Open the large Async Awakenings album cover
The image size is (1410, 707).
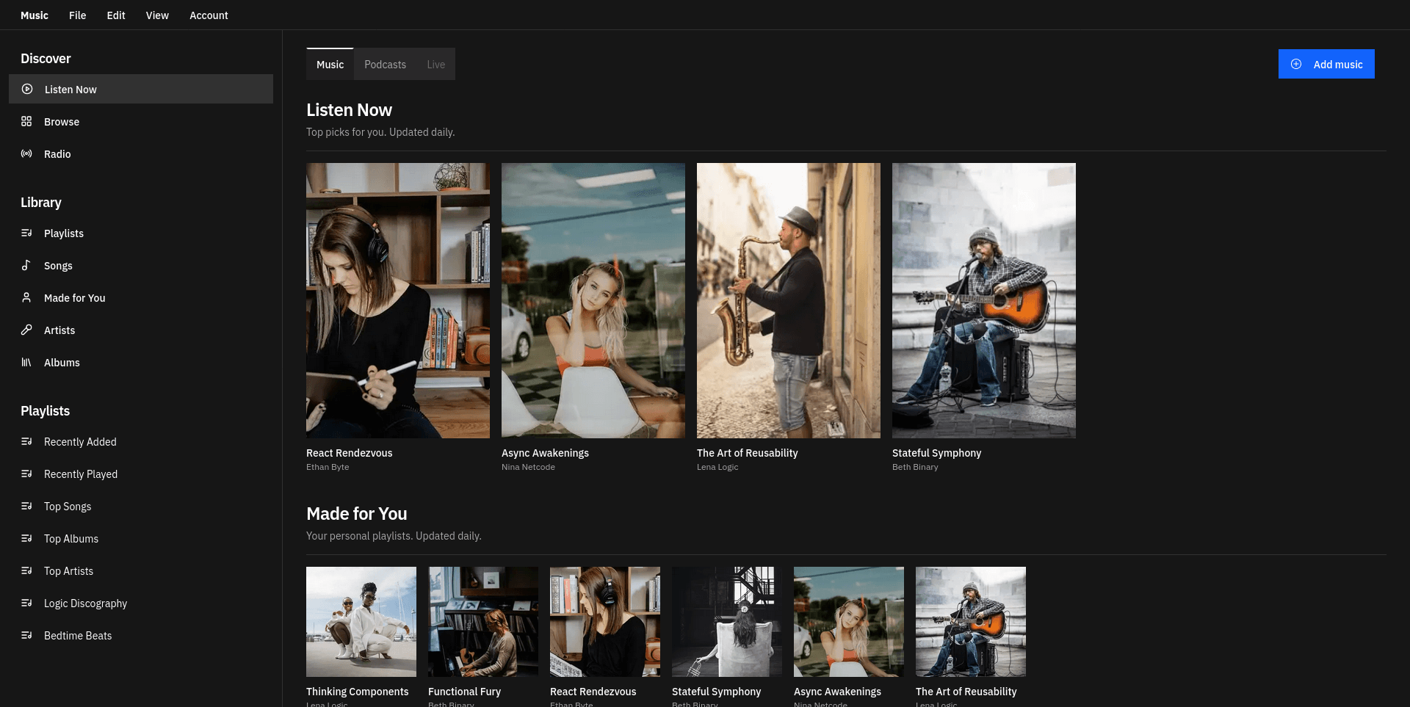593,300
